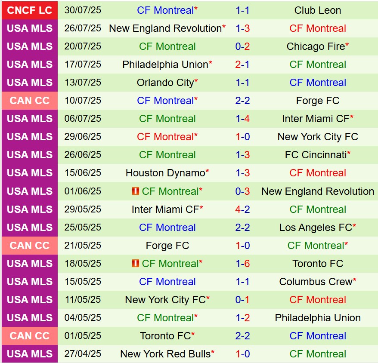
Task: Select the CNCF LC competition label
Action: pyautogui.click(x=30, y=10)
